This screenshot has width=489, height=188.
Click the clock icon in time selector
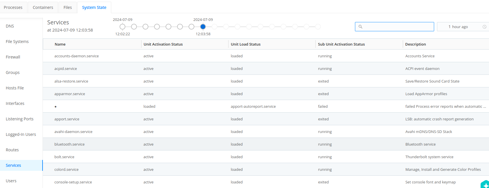tap(484, 27)
